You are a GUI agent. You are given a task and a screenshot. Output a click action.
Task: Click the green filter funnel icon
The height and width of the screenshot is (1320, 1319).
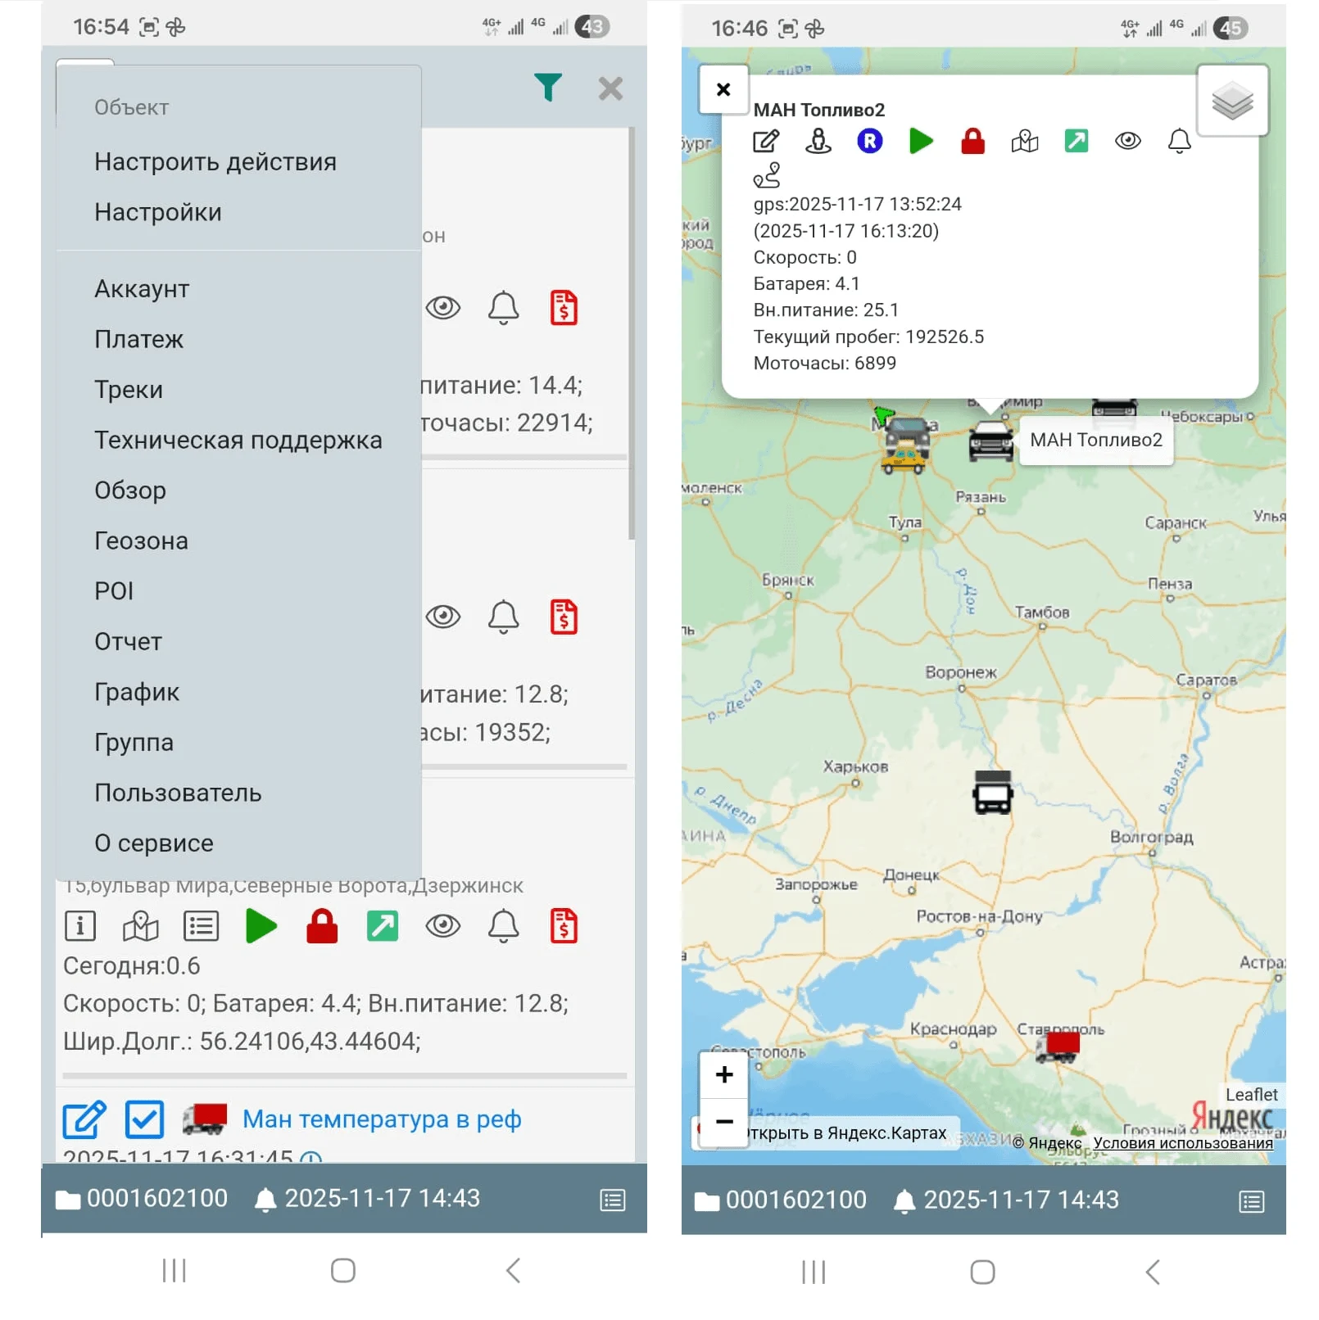547,88
